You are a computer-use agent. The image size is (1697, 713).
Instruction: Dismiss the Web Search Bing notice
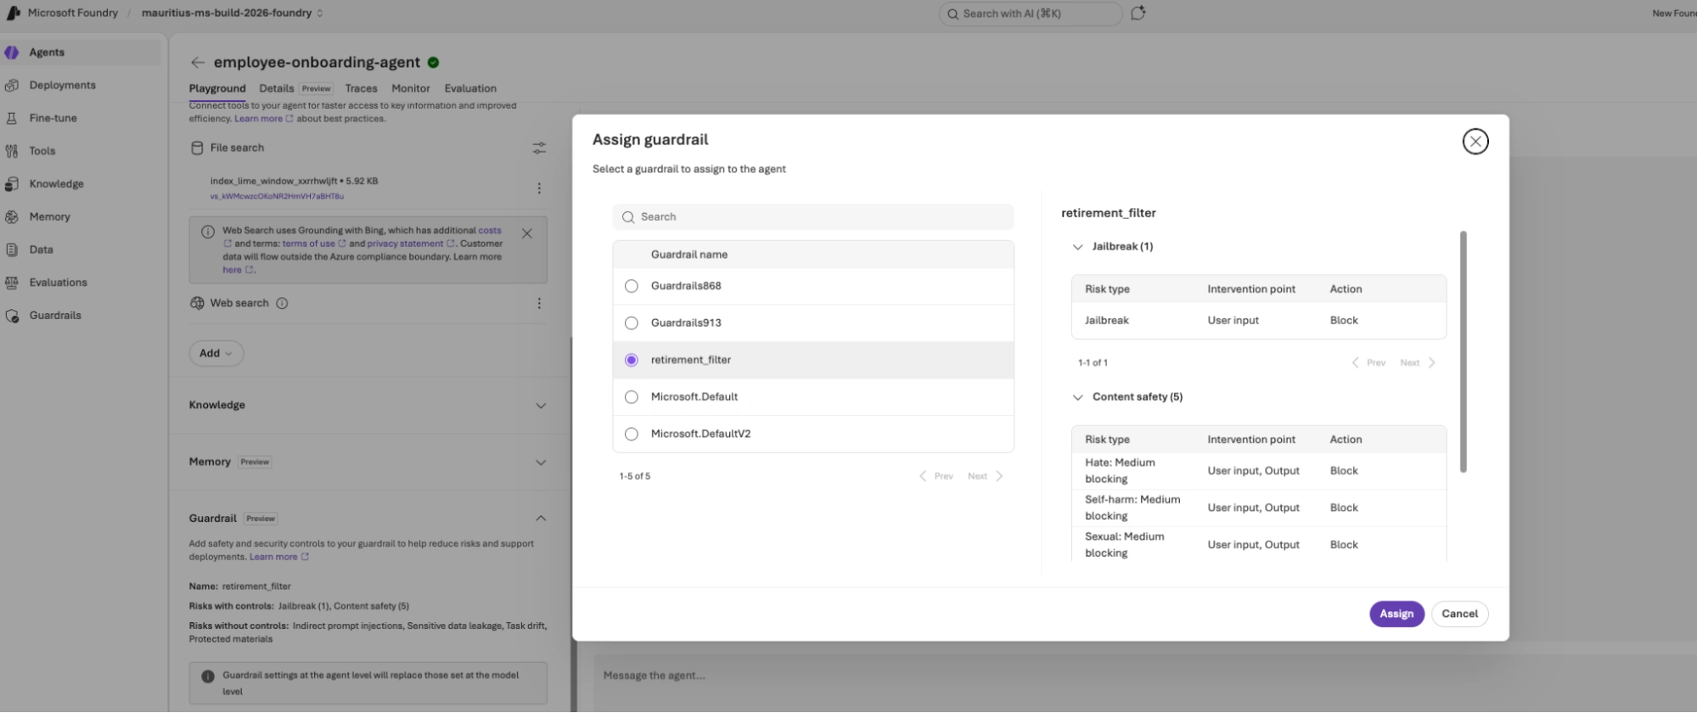coord(527,233)
